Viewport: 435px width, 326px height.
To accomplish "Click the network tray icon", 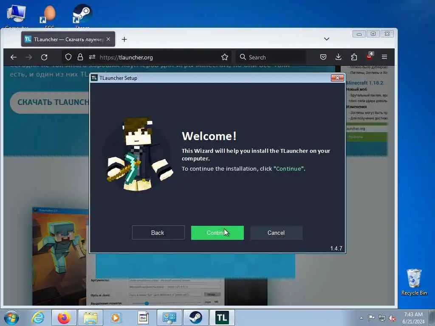I will [x=382, y=318].
